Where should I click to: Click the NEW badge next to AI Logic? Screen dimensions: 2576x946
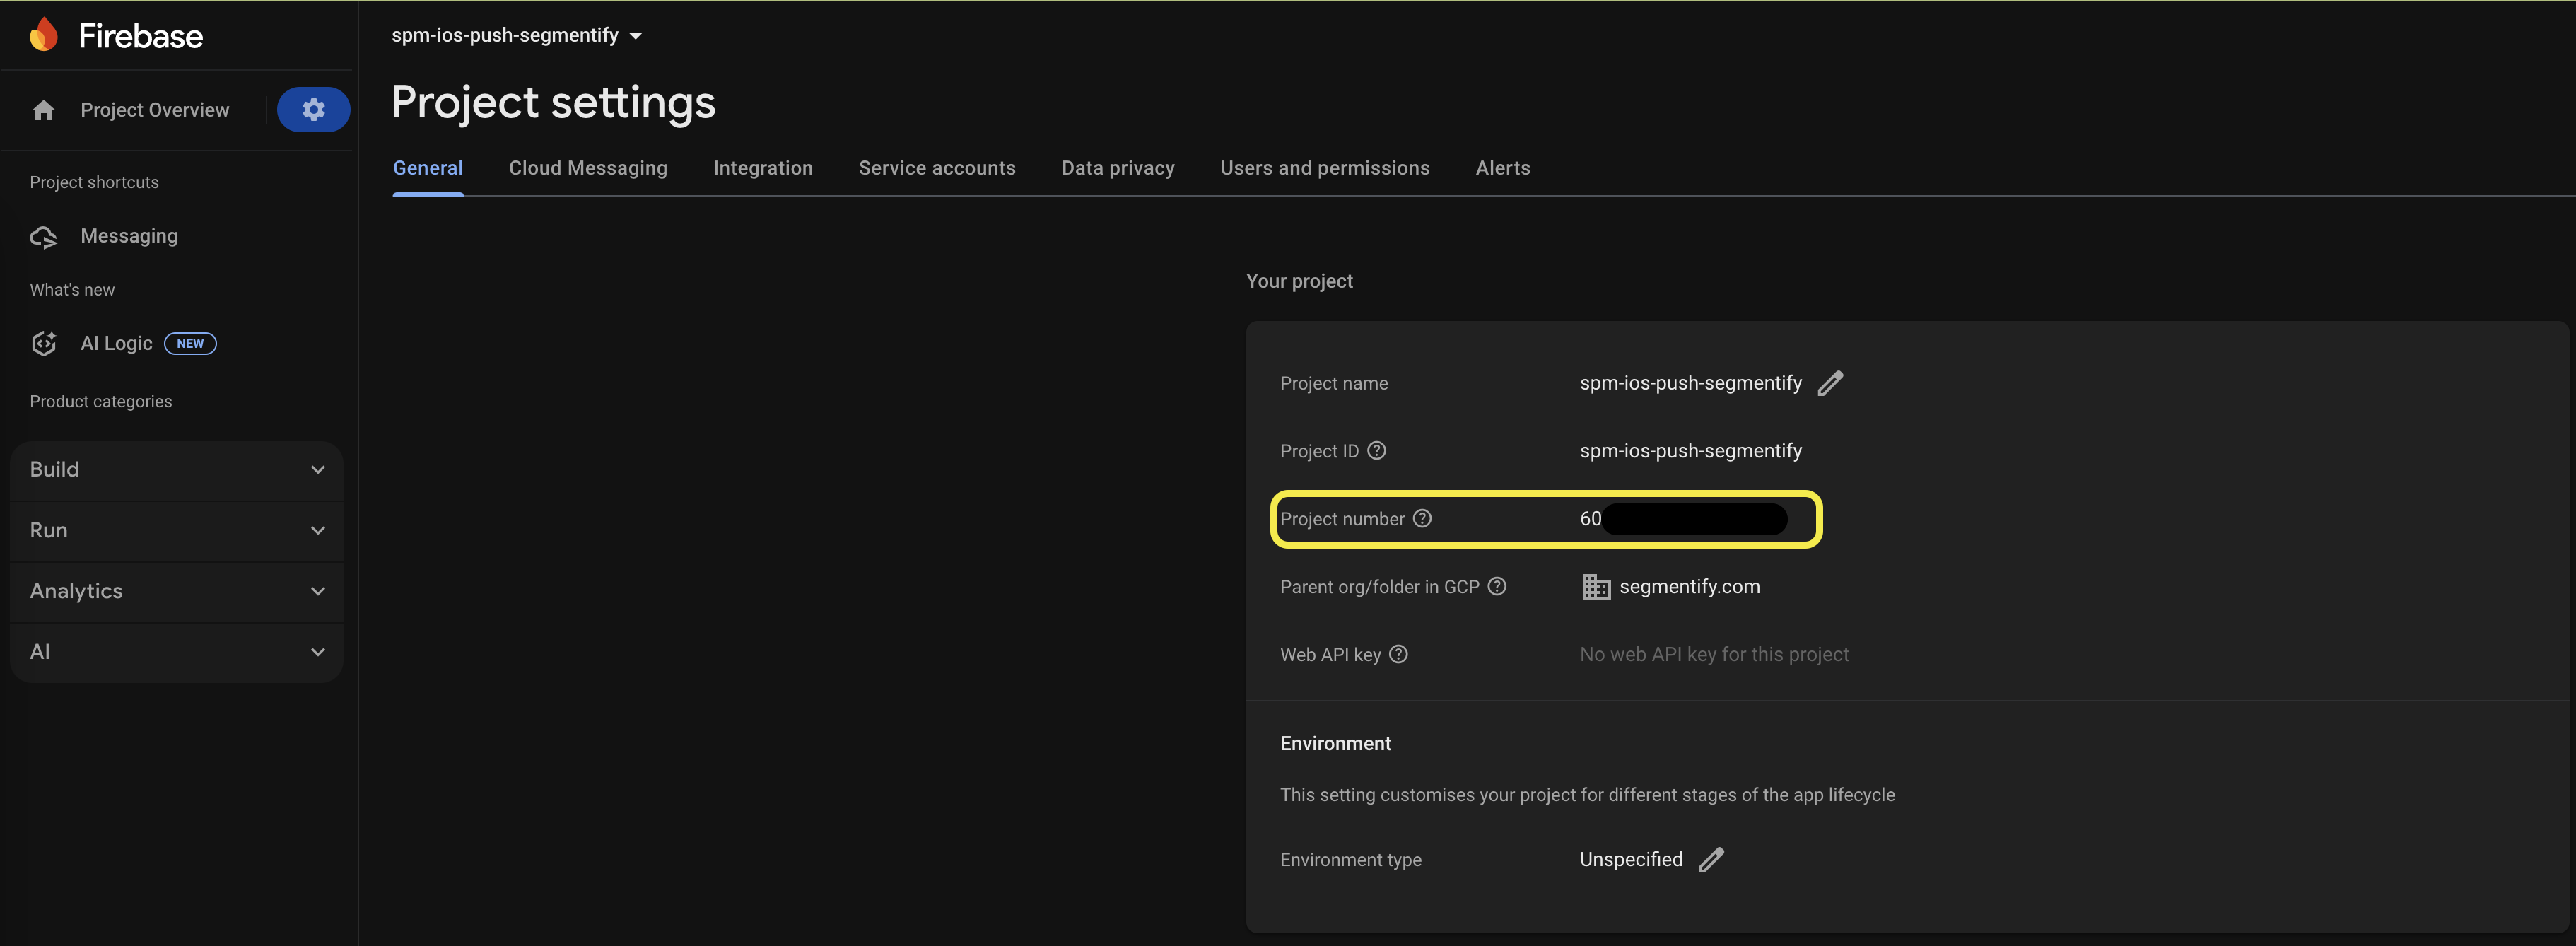(x=190, y=343)
